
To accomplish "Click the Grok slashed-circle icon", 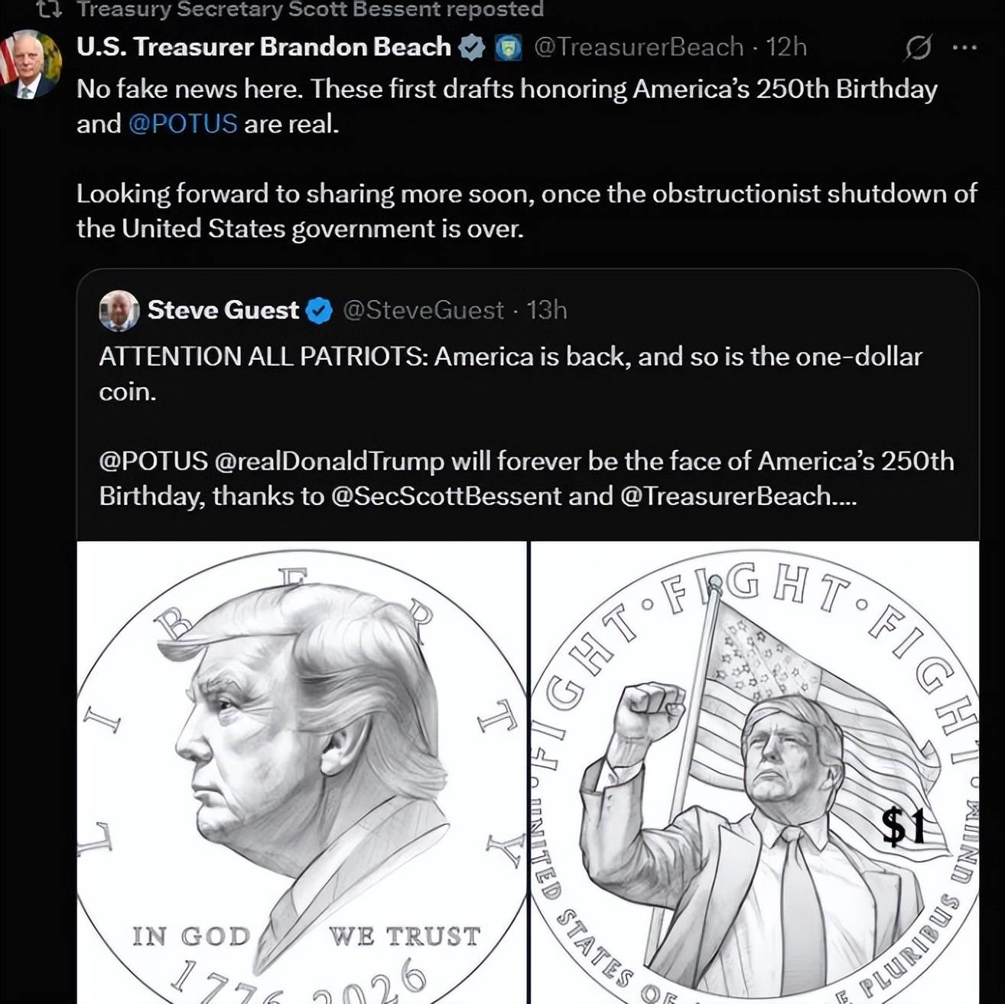I will 918,48.
